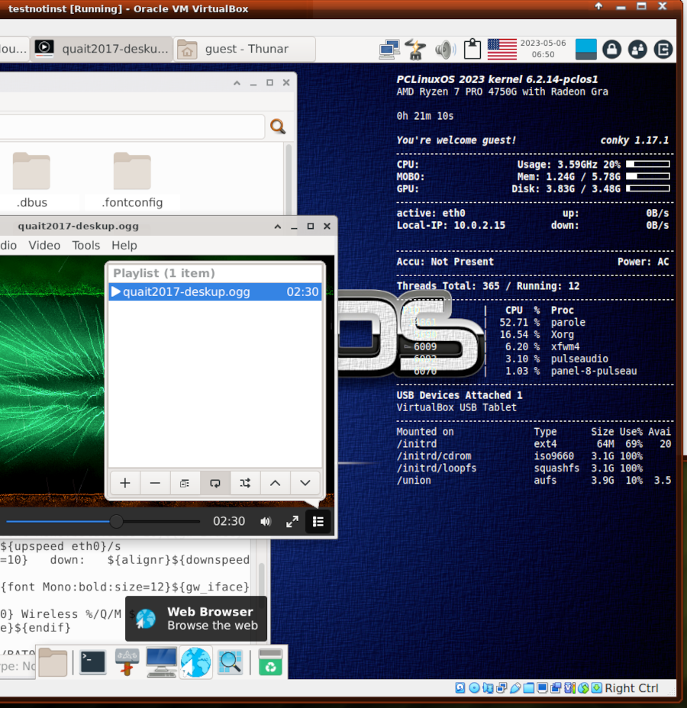Image resolution: width=687 pixels, height=708 pixels.
Task: Toggle repeat mode in playlist toolbar
Action: (x=215, y=483)
